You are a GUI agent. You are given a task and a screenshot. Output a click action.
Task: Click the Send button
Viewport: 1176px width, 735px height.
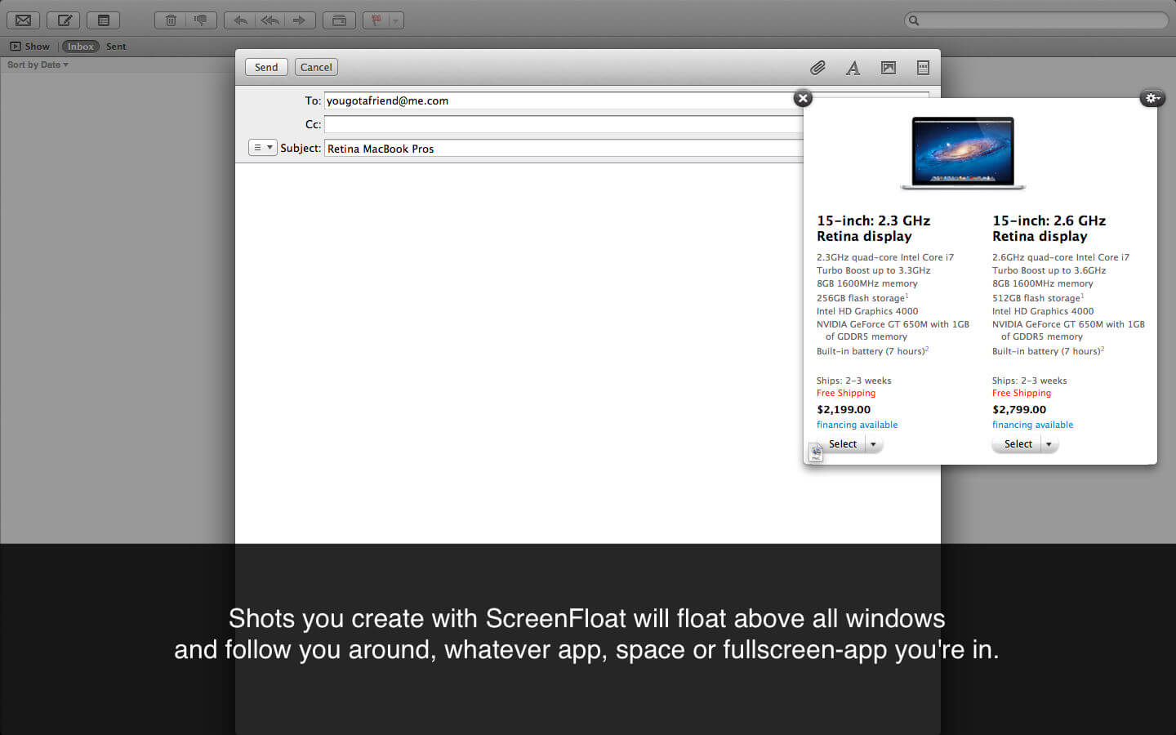(x=266, y=67)
